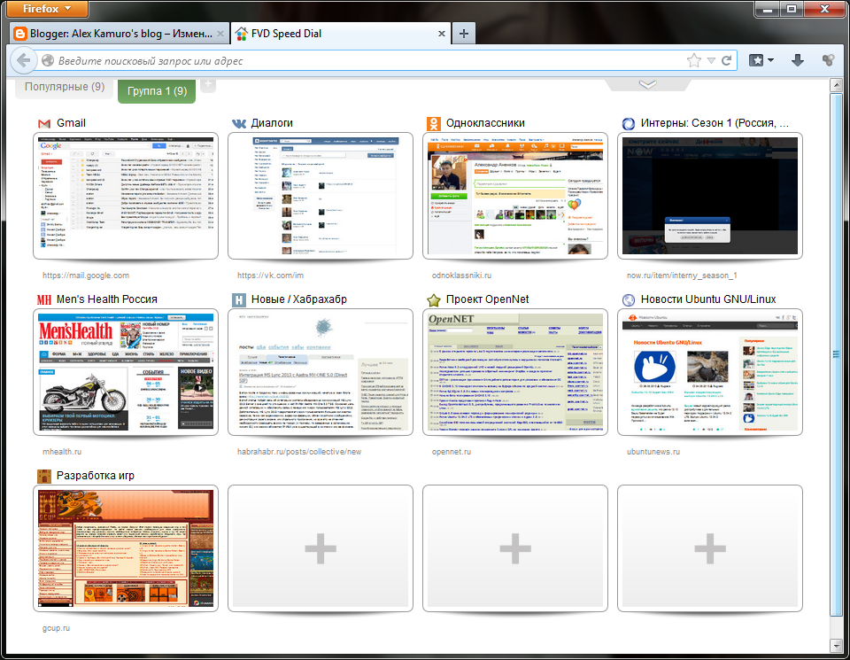
Task: Switch to Популярные (9) group
Action: (64, 88)
